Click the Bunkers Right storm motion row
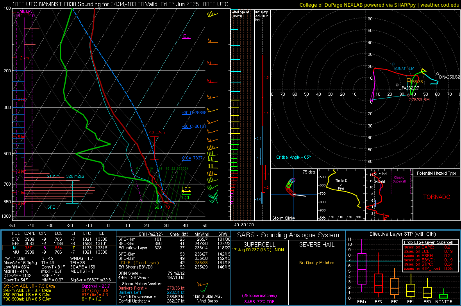 click(152, 288)
